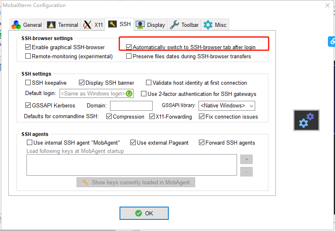The image size is (335, 231).
Task: Confirm settings with the OK button
Action: click(x=144, y=213)
